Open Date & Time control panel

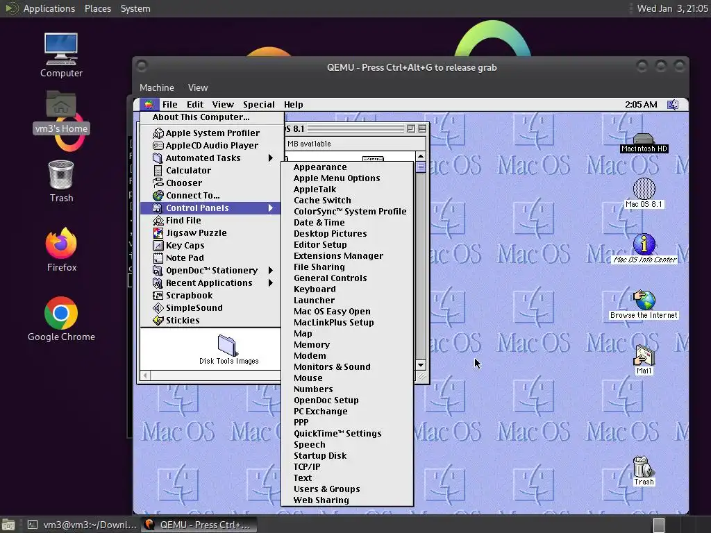(x=347, y=223)
